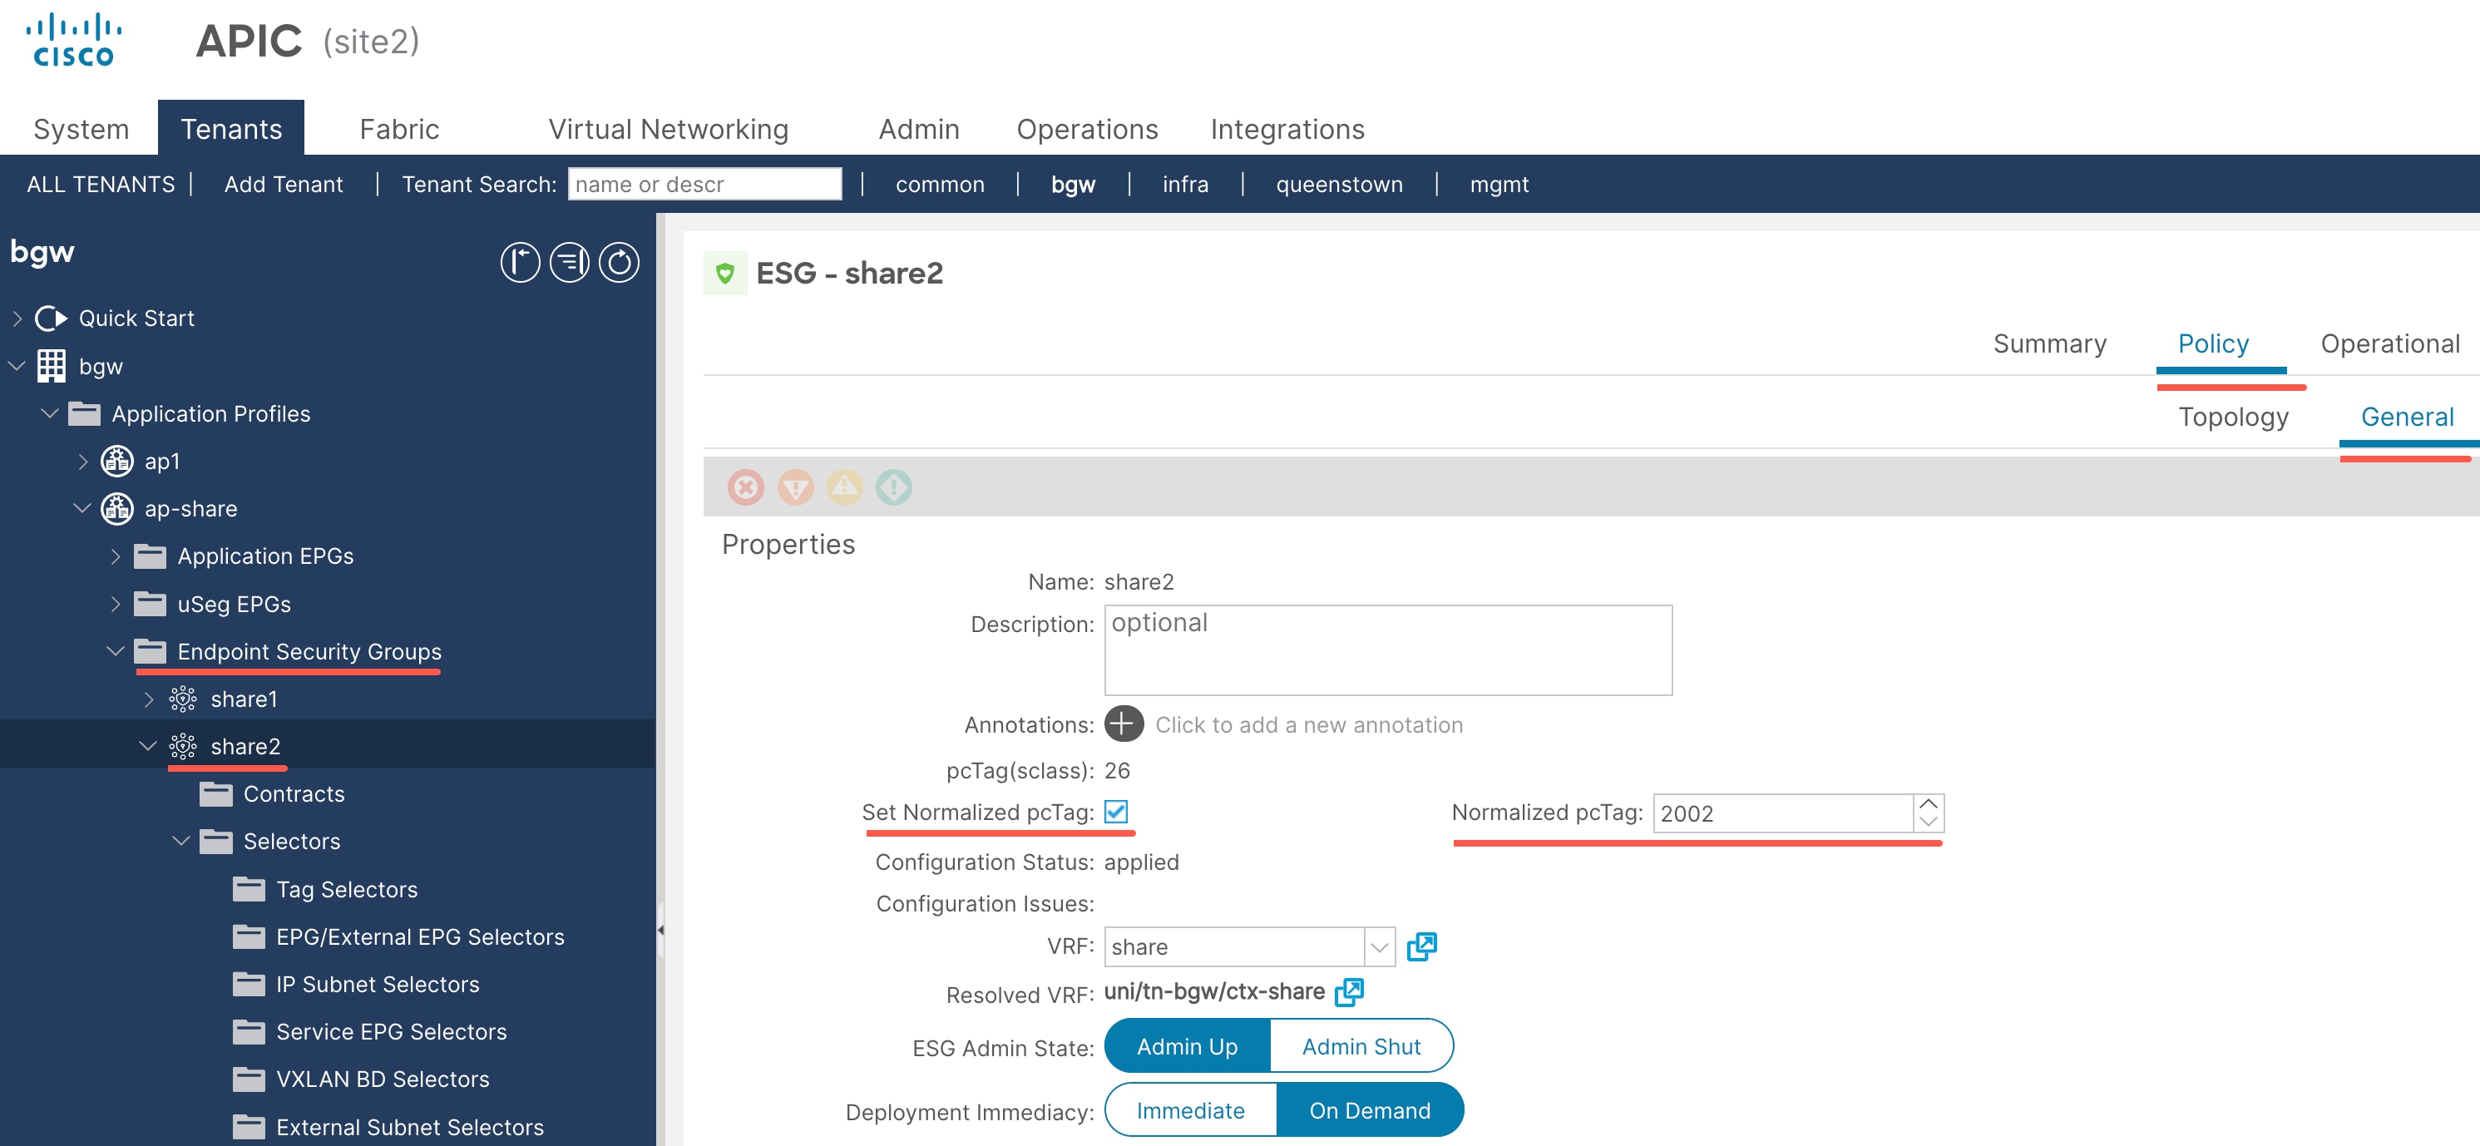Set Deployment Immediacy to On Demand
The width and height of the screenshot is (2480, 1146).
(1369, 1111)
